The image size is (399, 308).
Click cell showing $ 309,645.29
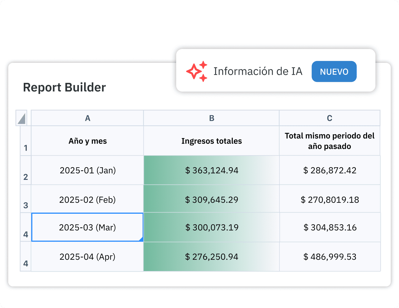tap(211, 199)
